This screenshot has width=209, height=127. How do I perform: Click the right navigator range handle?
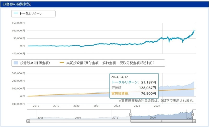[x=193, y=115]
